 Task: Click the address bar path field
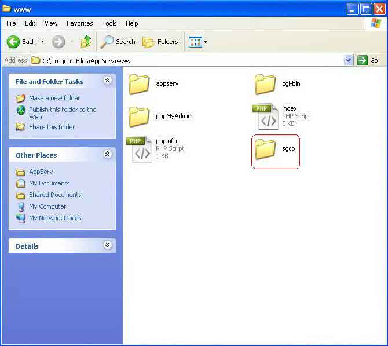pyautogui.click(x=187, y=60)
